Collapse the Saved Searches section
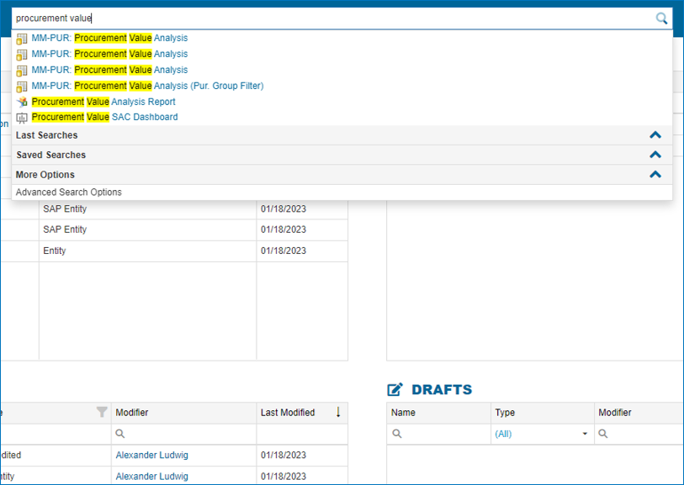Viewport: 684px width, 485px height. click(655, 155)
